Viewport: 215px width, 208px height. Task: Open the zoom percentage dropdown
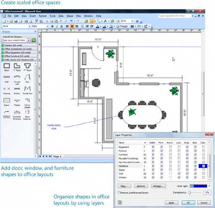pos(132,21)
